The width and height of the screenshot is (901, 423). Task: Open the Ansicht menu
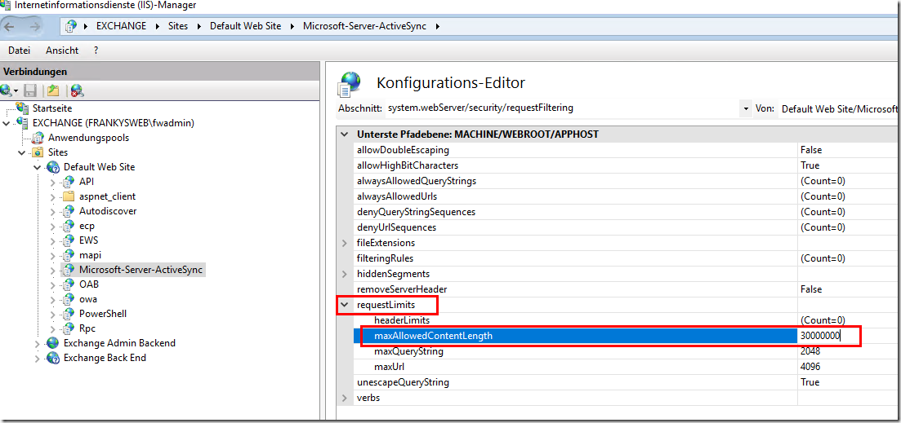point(62,51)
